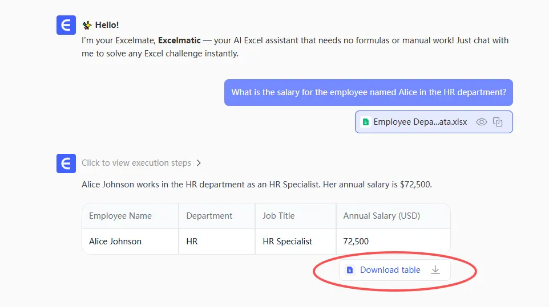Image resolution: width=549 pixels, height=307 pixels.
Task: Open 'Click to view execution steps' text
Action: 136,163
